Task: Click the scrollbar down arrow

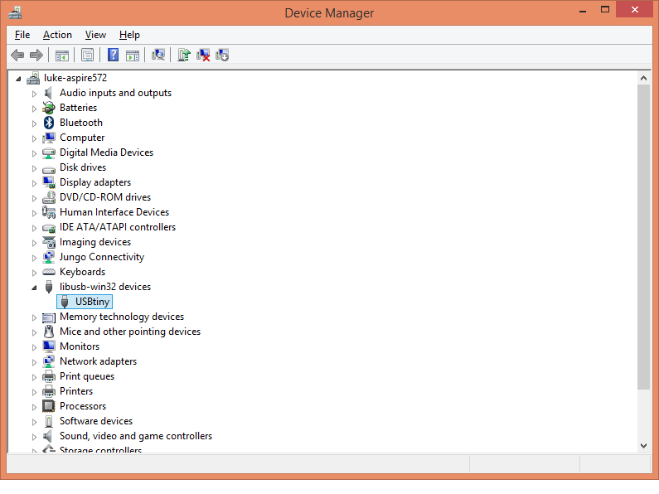Action: pos(643,446)
